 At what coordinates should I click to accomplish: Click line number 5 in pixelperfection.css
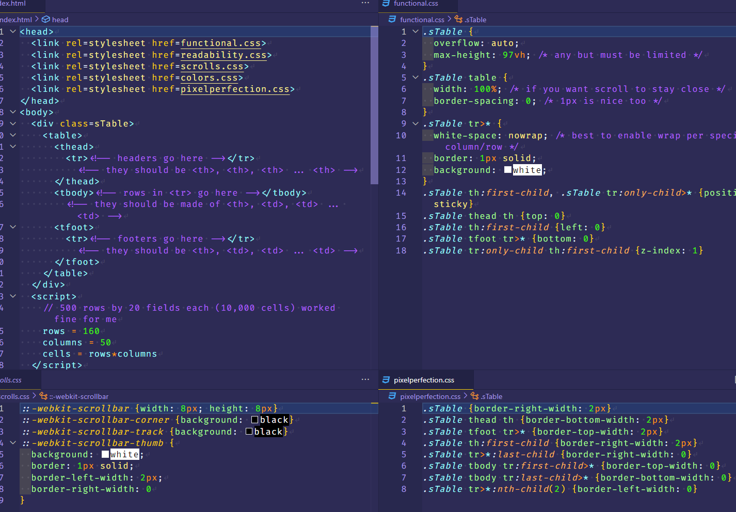point(404,454)
